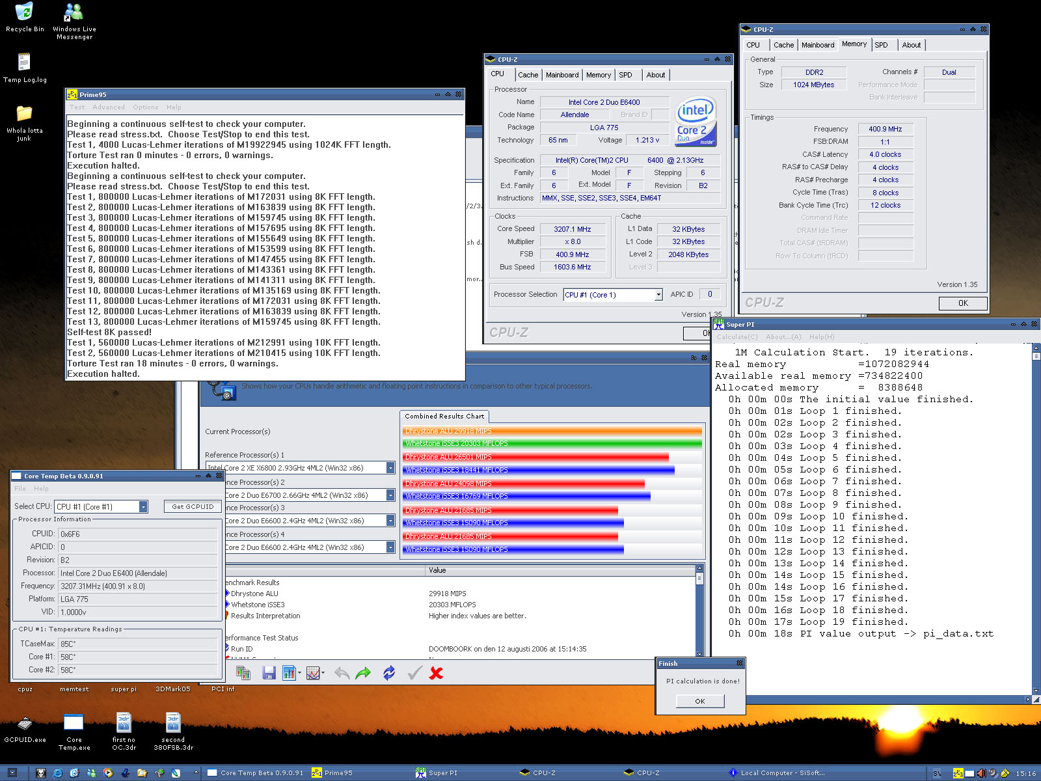Click the SV language indicator in tray
Viewport: 1041px width, 781px height.
click(937, 773)
